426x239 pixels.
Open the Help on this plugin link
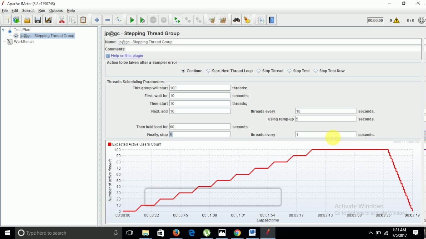(127, 56)
